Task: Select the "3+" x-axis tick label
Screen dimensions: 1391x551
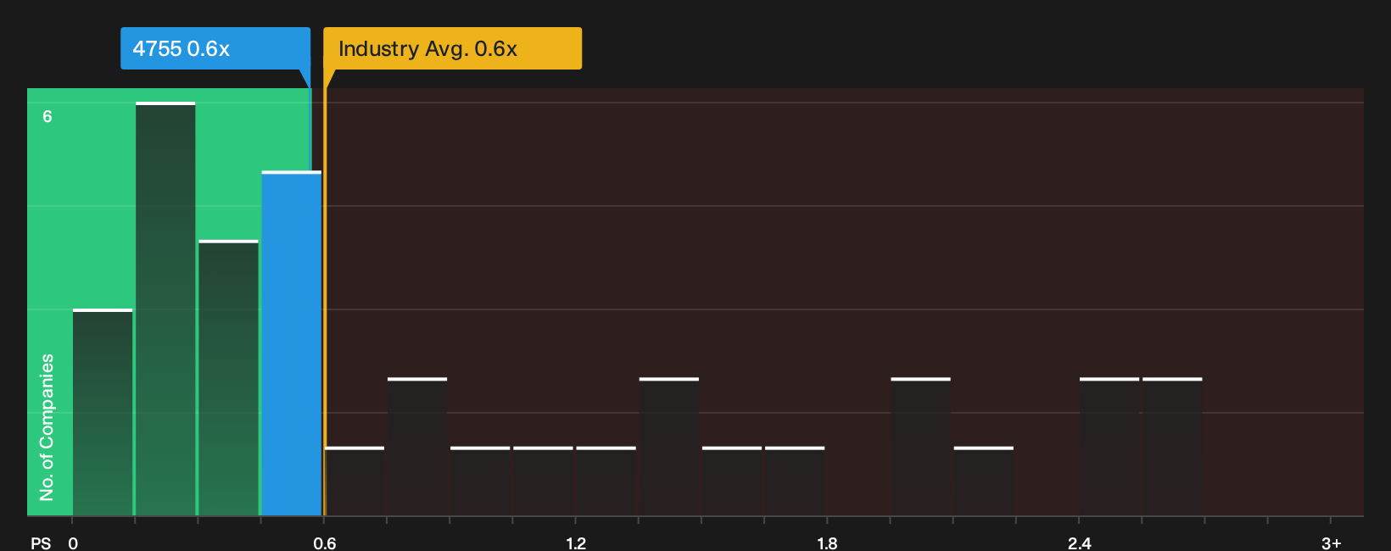Action: (x=1331, y=543)
